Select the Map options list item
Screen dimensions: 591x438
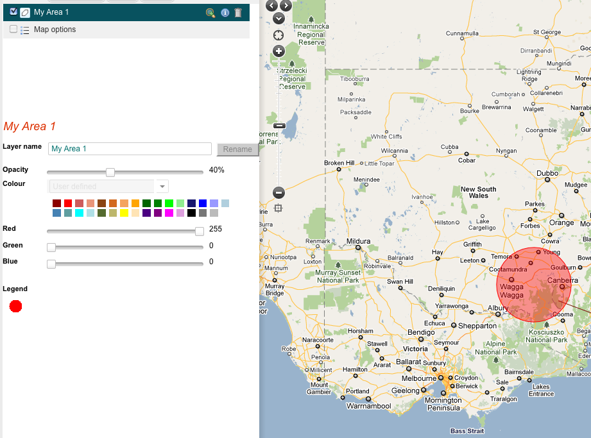[55, 29]
